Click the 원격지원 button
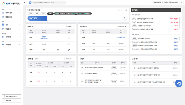Image resolution: width=185 pixels, height=105 pixels. tap(12, 100)
